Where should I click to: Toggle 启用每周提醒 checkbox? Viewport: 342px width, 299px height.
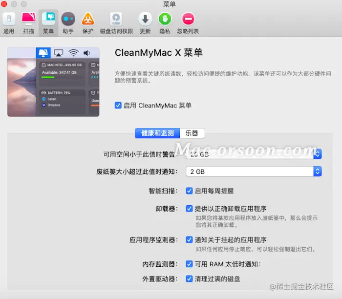coord(189,191)
